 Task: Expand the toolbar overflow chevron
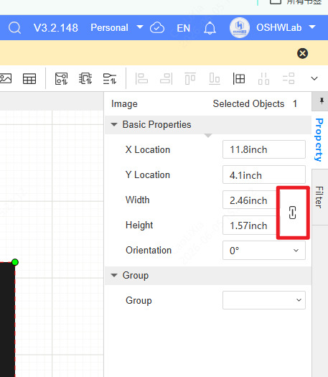pos(314,78)
